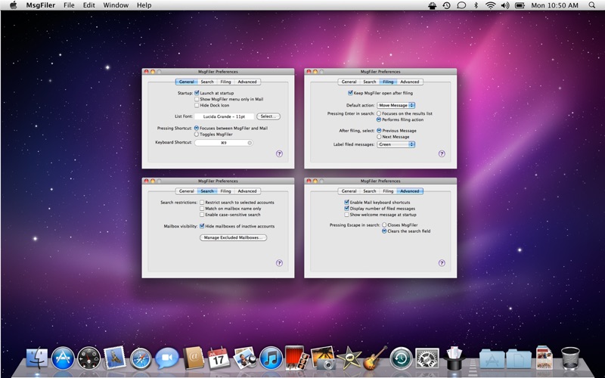Uncheck Display number of filed messages
Viewport: 605px width, 378px height.
pyautogui.click(x=346, y=209)
